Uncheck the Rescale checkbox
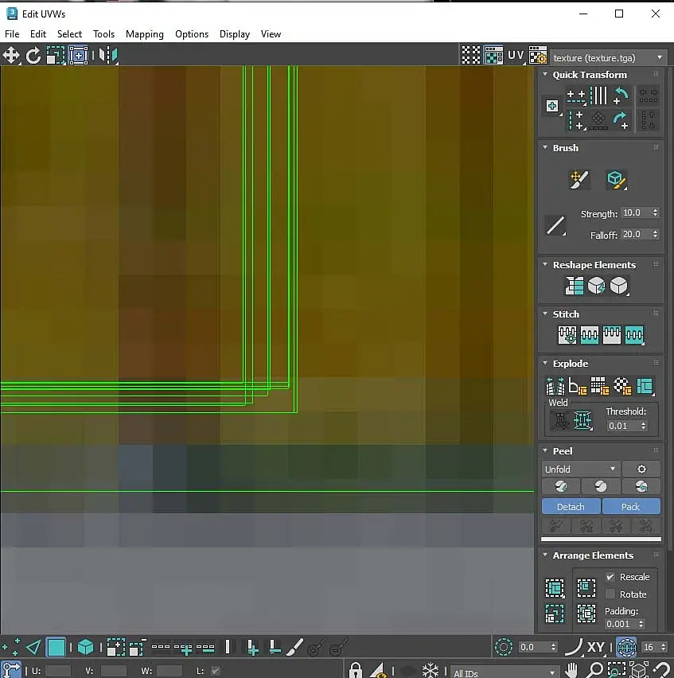This screenshot has height=678, width=674. (610, 577)
